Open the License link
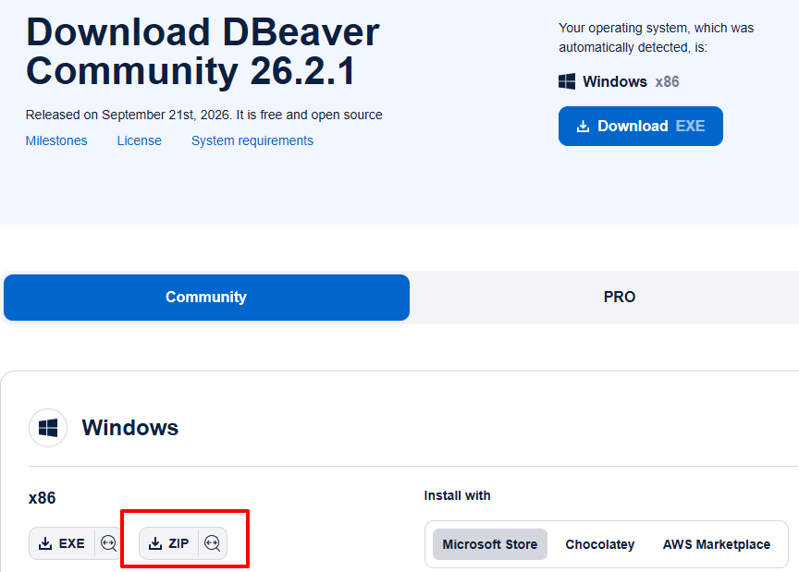799x572 pixels. point(139,140)
